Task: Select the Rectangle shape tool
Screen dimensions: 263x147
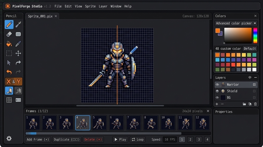Action: 18,34
